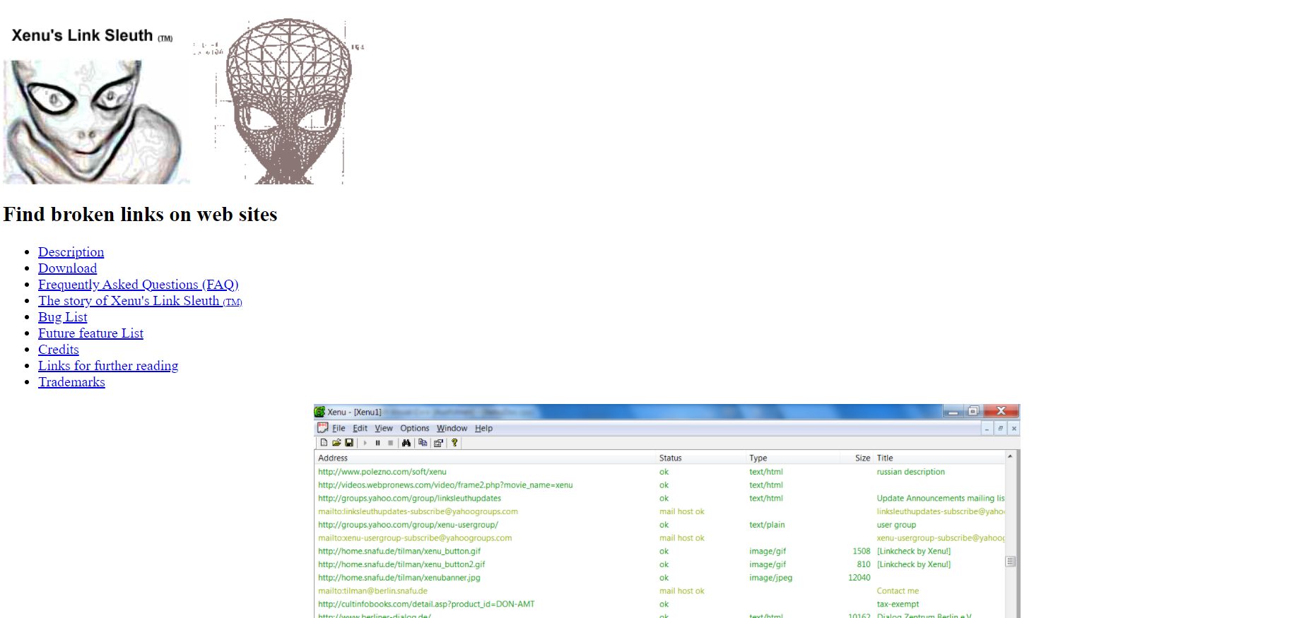The width and height of the screenshot is (1316, 618).
Task: Click the yellow question mark Help icon
Action: click(x=454, y=443)
